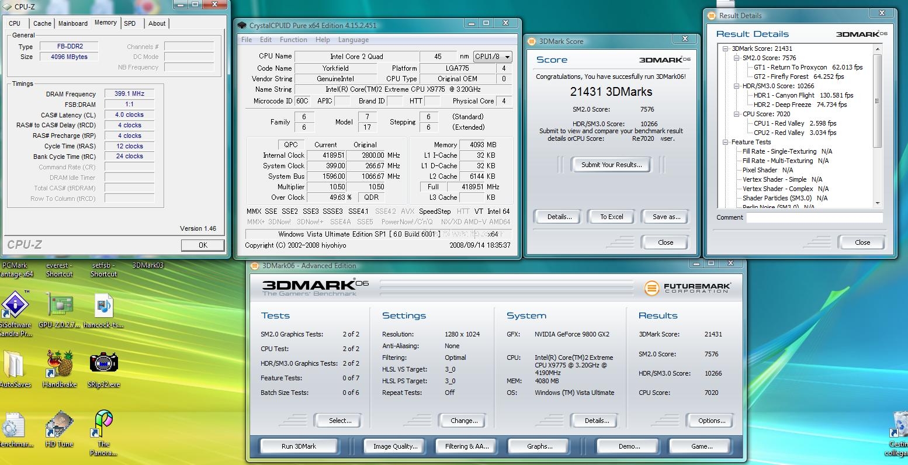Open the SPD tab in CPU-Z
Screen dimensions: 908x465
coord(130,23)
